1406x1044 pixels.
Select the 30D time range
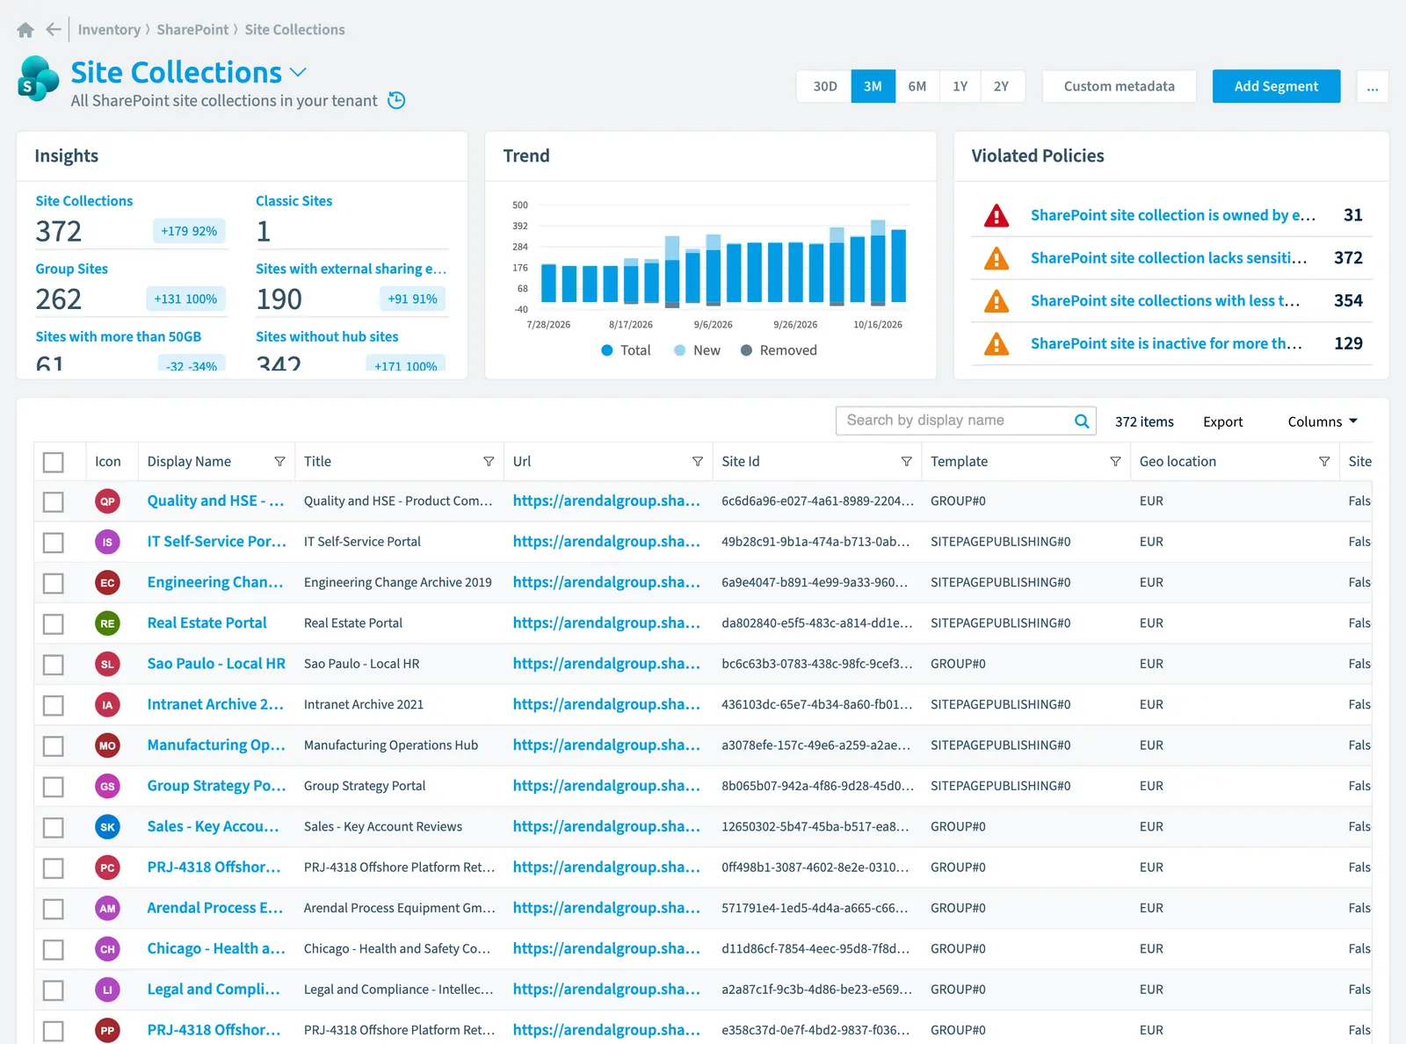click(x=825, y=86)
